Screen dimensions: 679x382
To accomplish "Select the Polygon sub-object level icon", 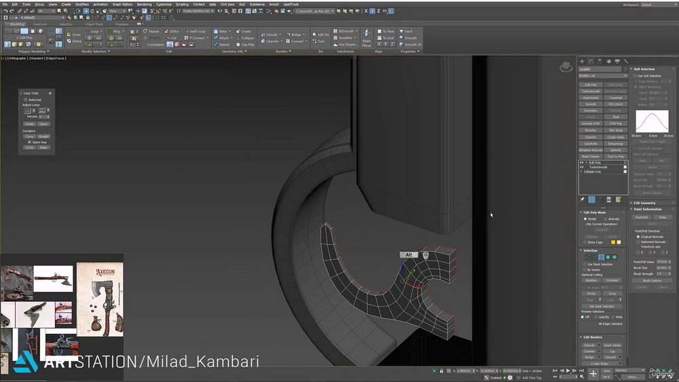I will 608,257.
